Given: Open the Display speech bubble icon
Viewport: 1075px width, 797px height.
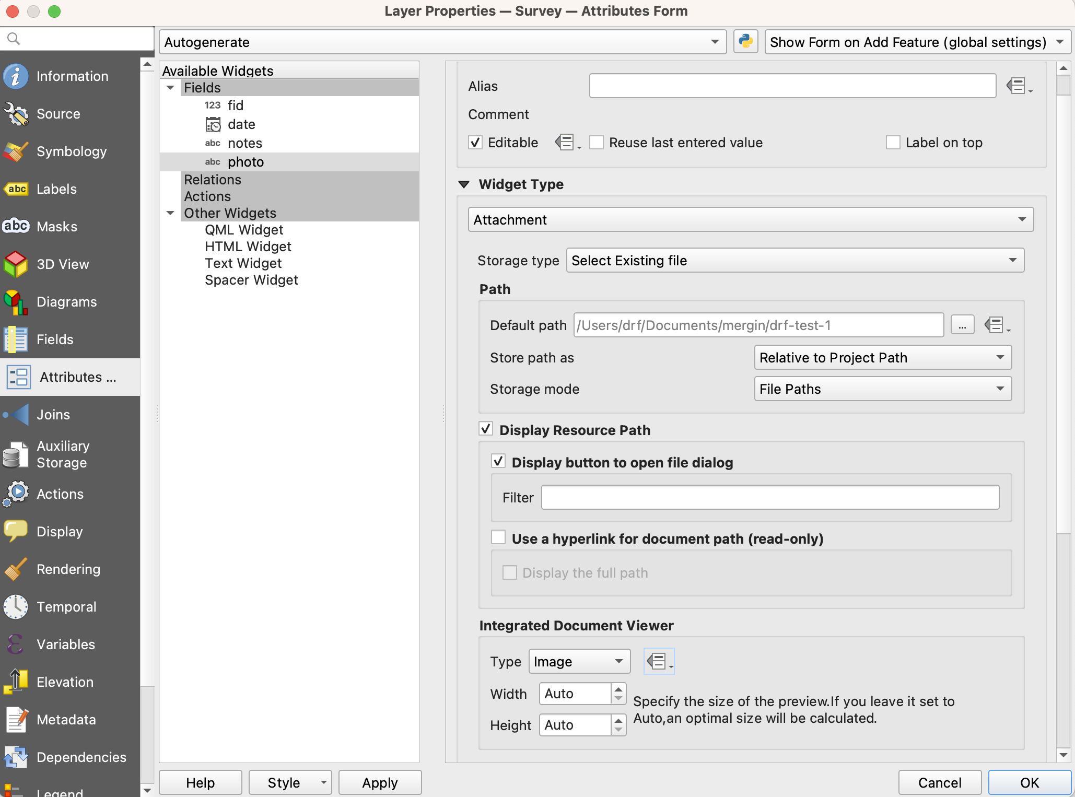Looking at the screenshot, I should click(x=16, y=532).
